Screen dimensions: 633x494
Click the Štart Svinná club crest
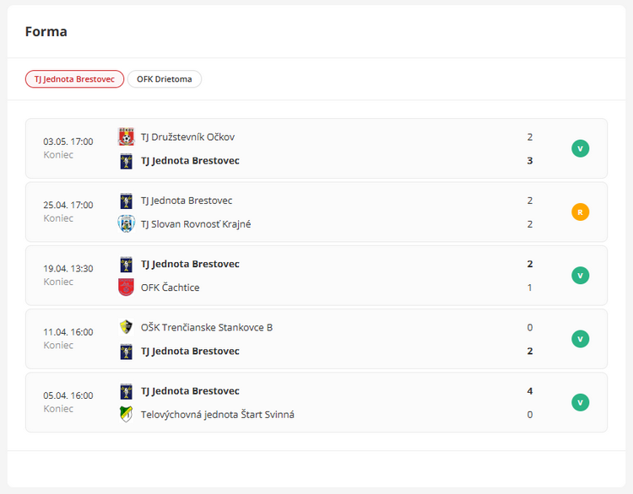coord(127,415)
